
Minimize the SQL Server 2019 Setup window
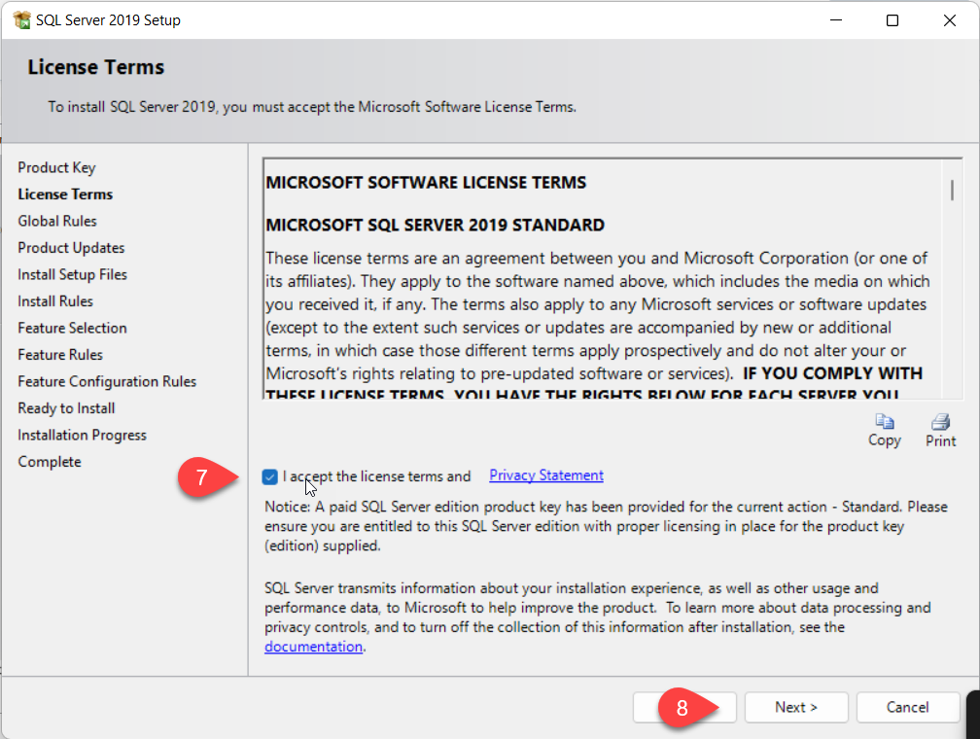tap(836, 20)
